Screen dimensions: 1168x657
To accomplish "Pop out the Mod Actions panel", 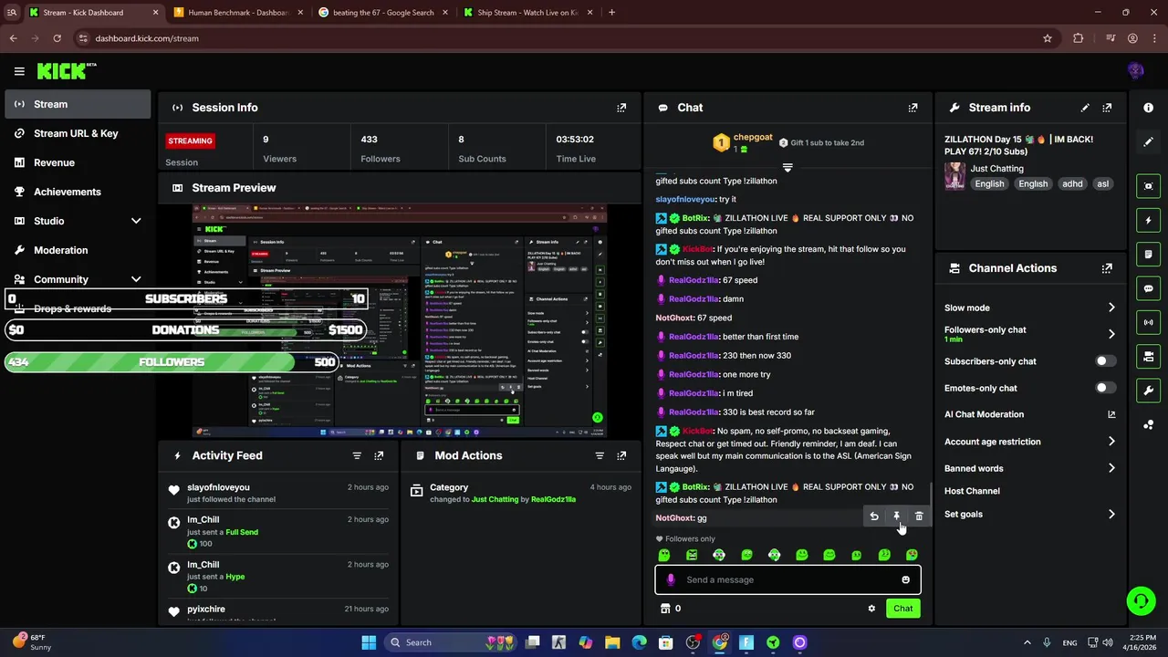I will click(621, 455).
